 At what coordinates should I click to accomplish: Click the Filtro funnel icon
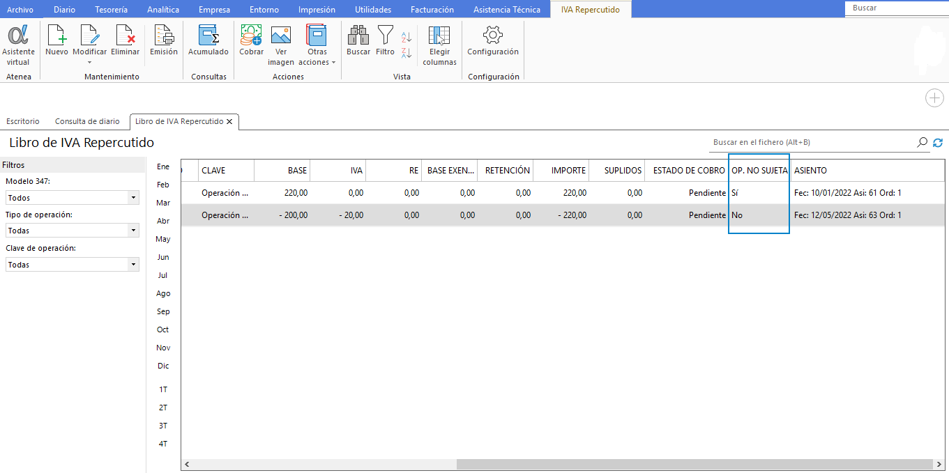385,35
